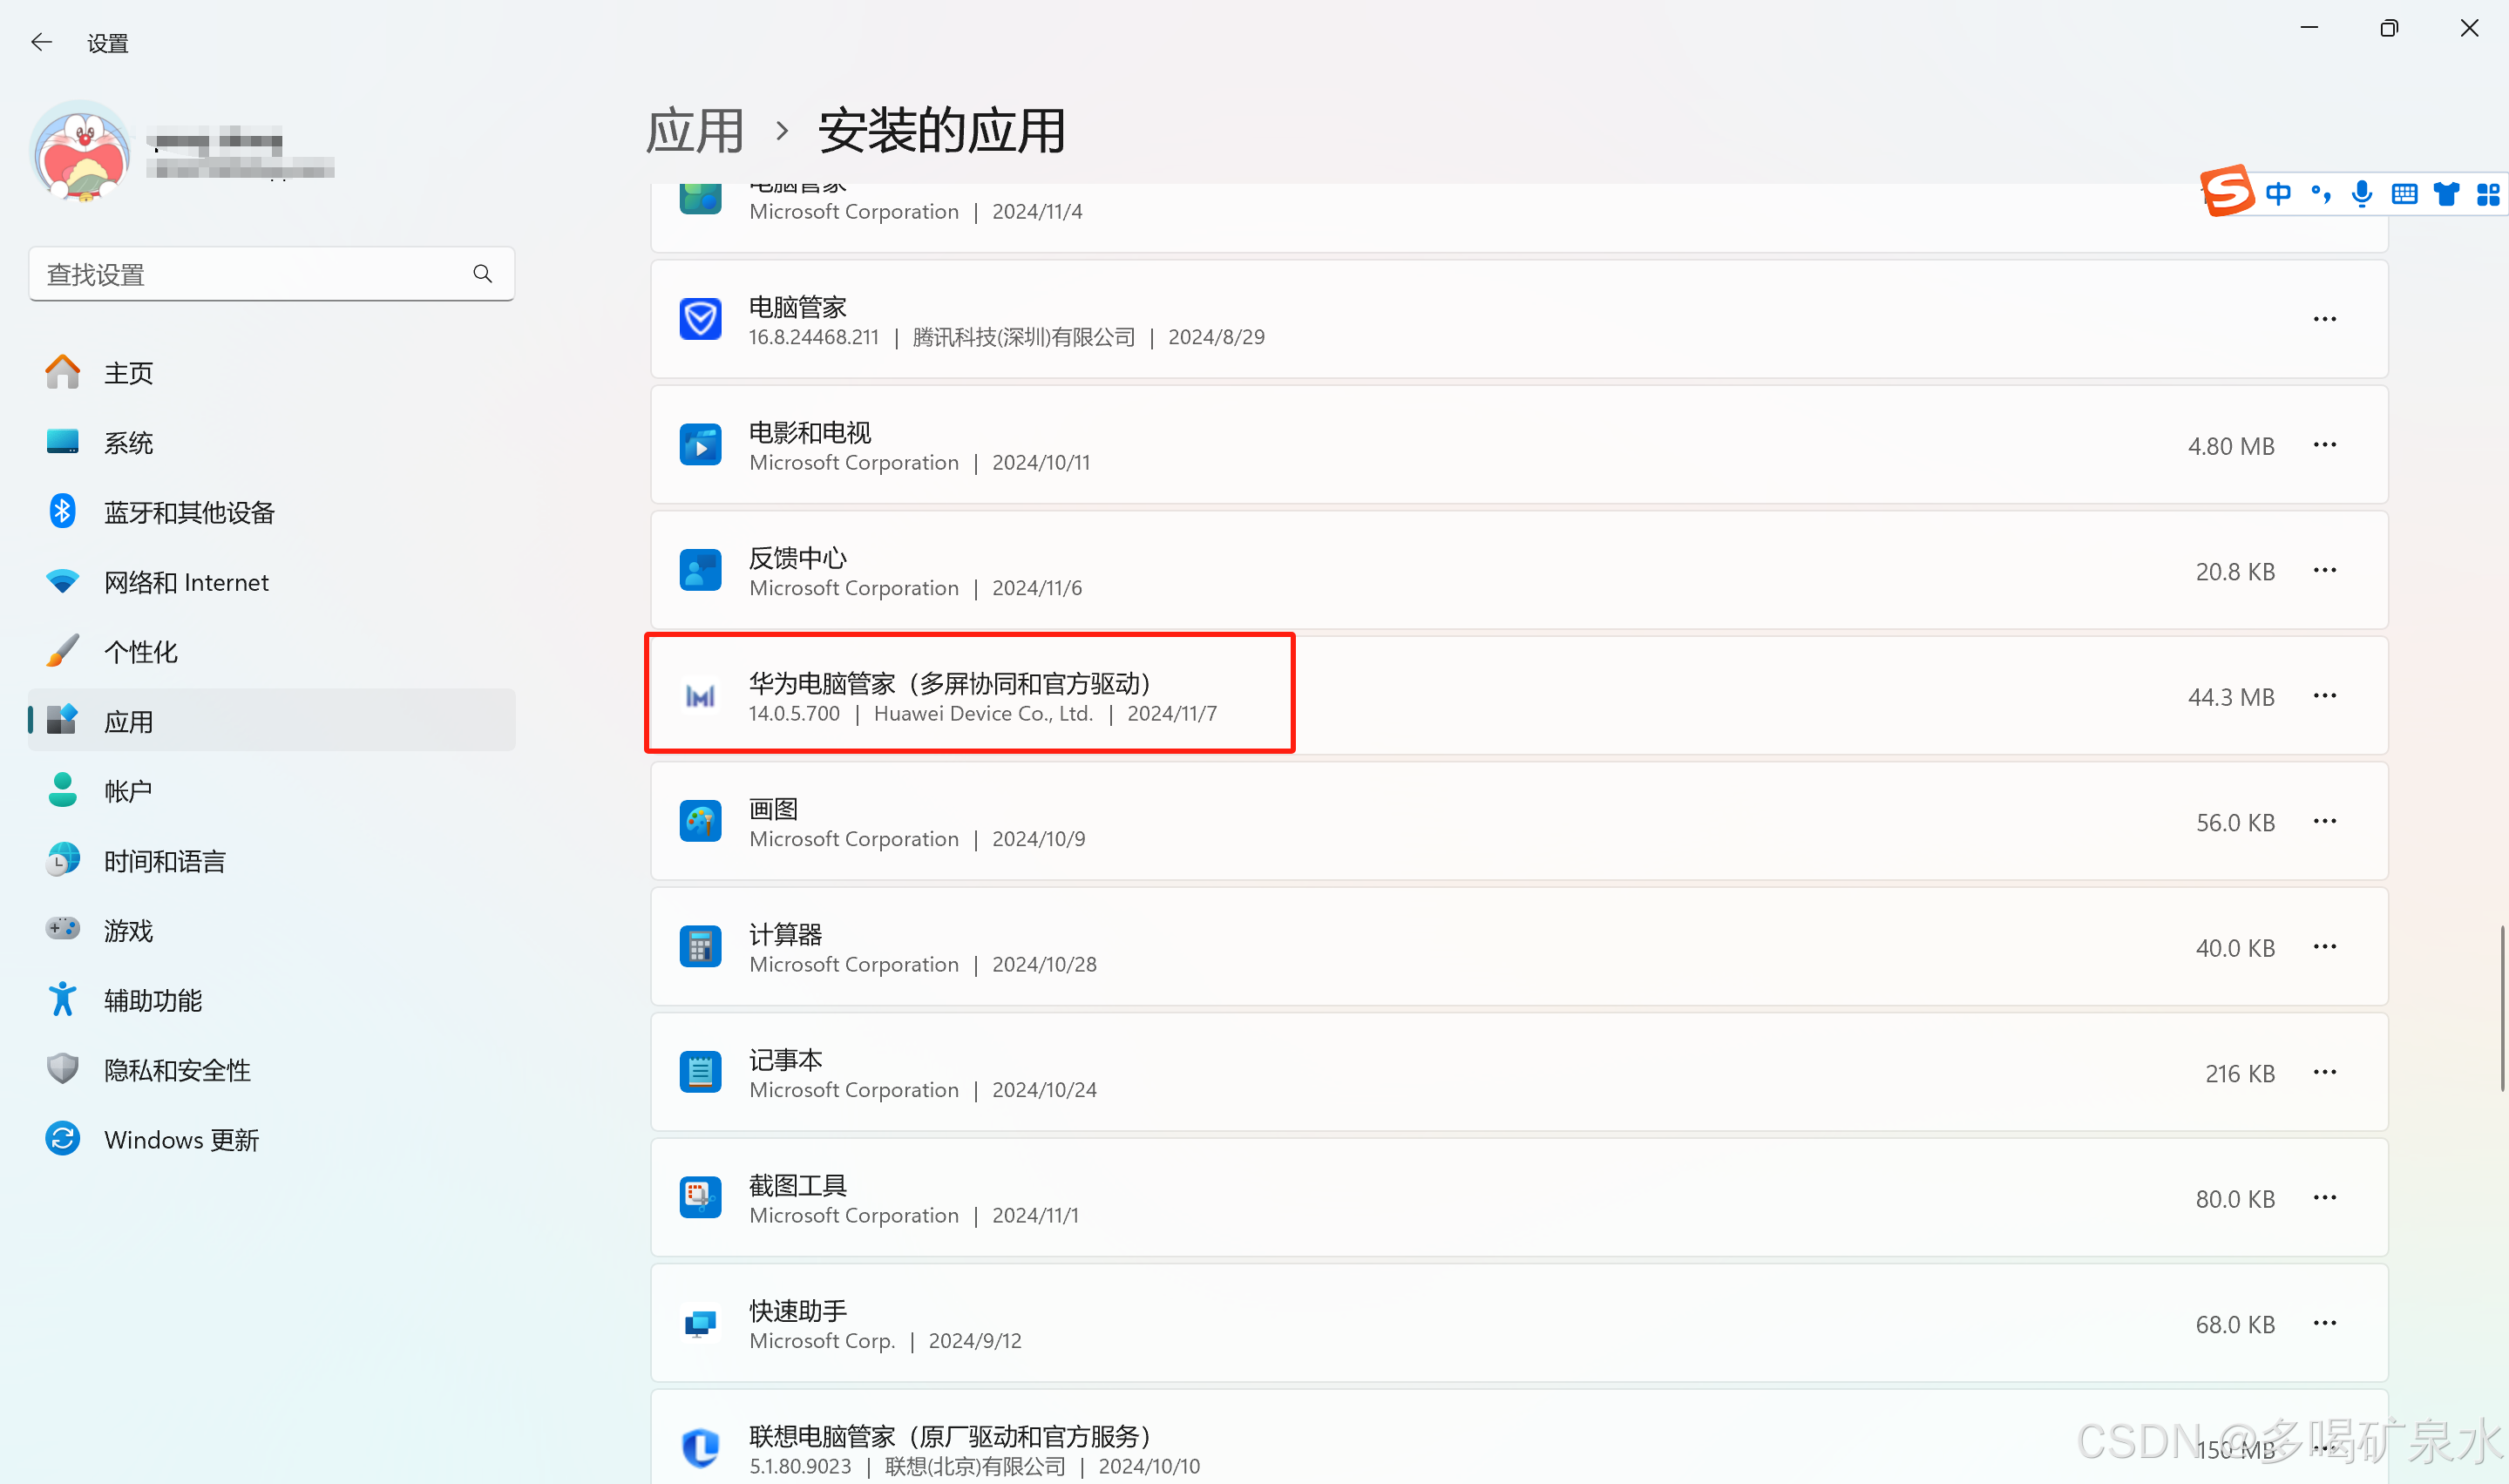Image resolution: width=2509 pixels, height=1484 pixels.
Task: Select 系统 in the settings sidebar
Action: [x=128, y=443]
